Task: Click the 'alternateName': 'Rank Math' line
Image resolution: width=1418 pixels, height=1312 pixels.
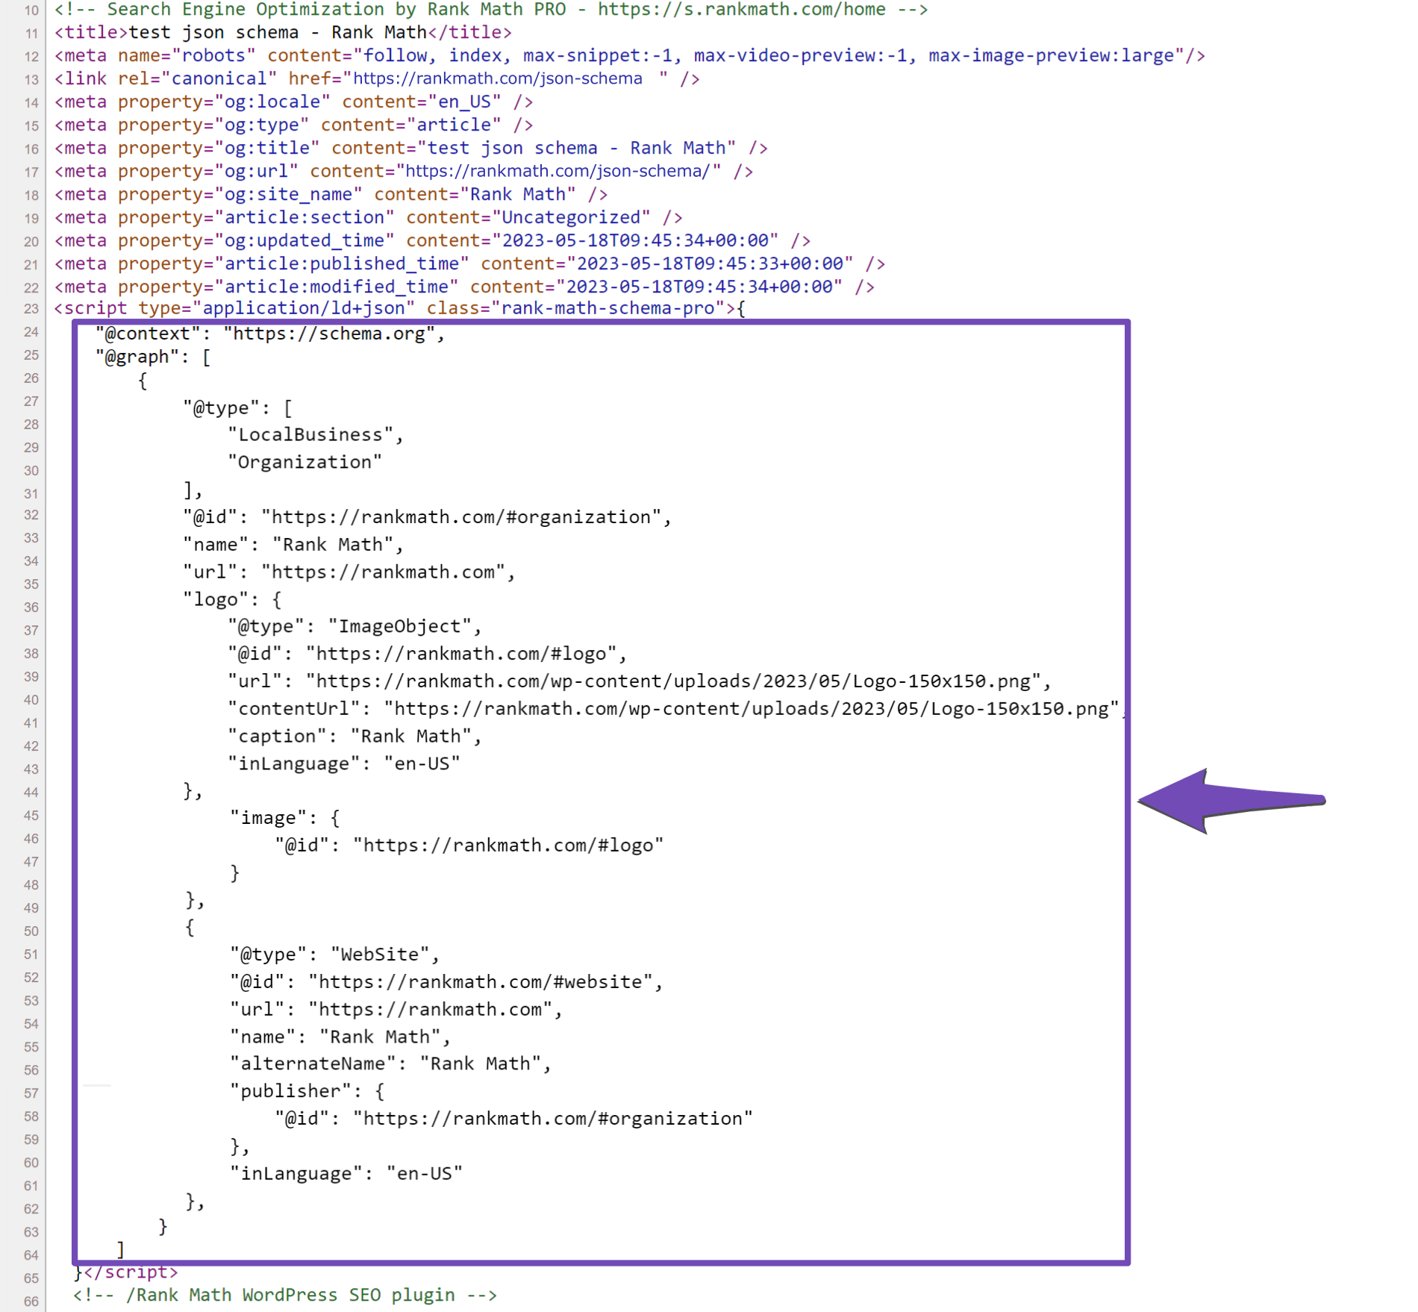Action: 391,1063
